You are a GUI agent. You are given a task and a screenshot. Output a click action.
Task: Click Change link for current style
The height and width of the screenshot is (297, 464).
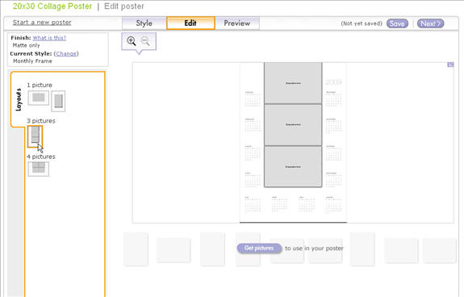pos(66,53)
